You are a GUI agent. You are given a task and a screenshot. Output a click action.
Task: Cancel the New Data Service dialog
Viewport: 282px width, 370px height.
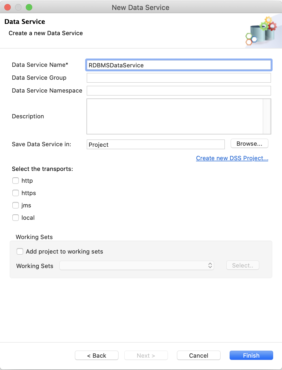[199, 355]
